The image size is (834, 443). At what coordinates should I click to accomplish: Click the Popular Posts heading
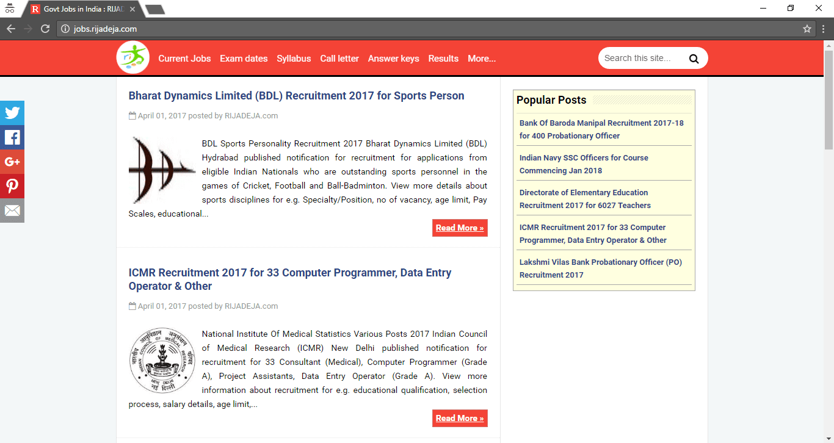tap(551, 100)
